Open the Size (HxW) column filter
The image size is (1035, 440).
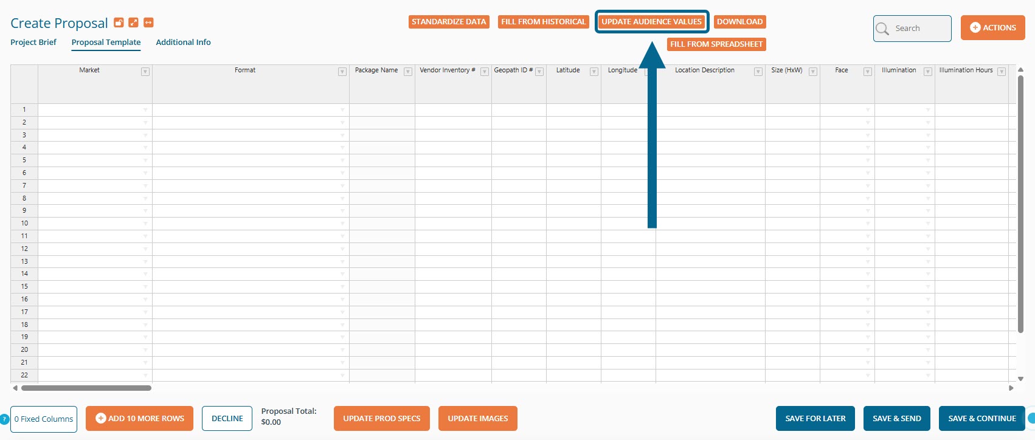coord(813,72)
